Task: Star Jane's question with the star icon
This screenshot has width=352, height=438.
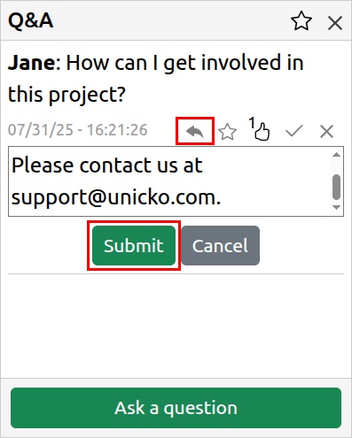Action: 228,132
